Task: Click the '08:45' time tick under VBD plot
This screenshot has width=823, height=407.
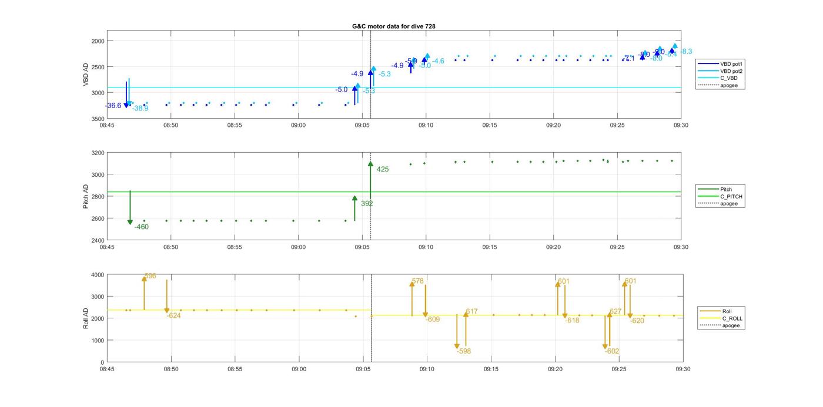Action: point(107,125)
